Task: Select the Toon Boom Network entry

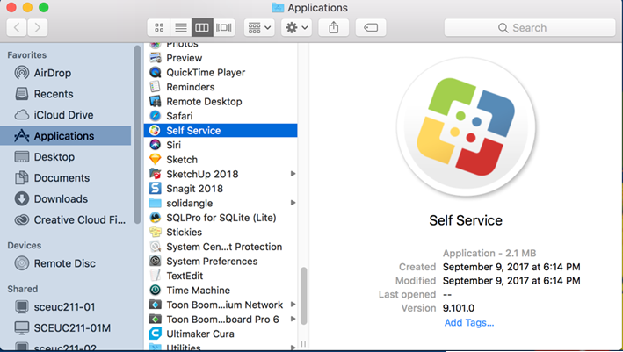Action: point(221,305)
